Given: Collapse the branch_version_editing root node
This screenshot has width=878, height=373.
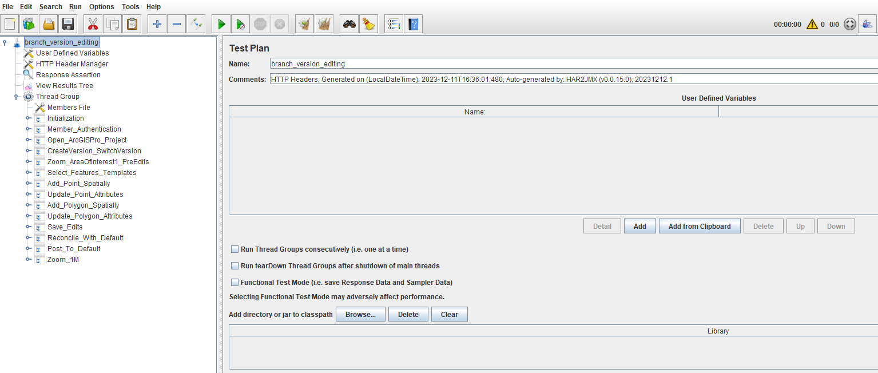Looking at the screenshot, I should pos(5,42).
